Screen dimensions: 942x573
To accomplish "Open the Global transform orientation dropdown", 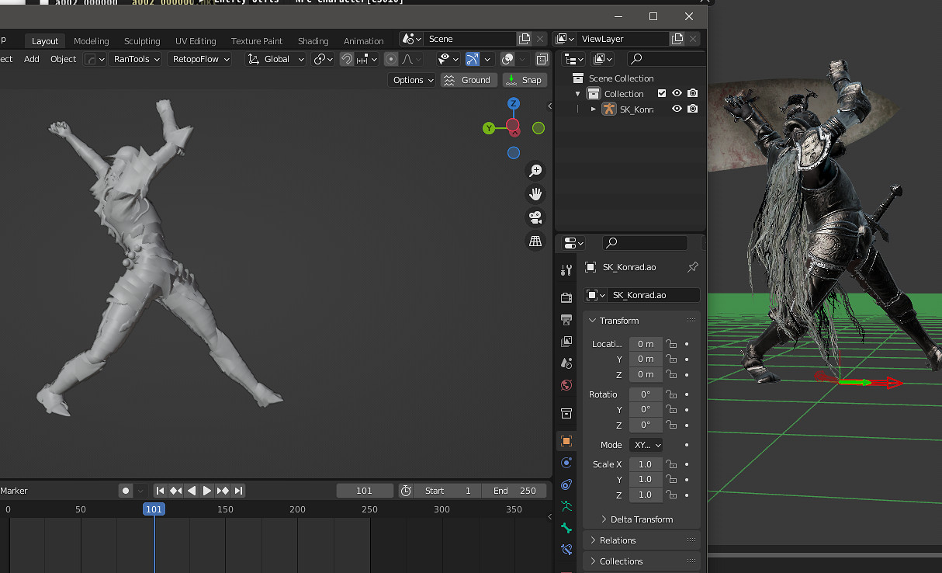I will (x=276, y=59).
